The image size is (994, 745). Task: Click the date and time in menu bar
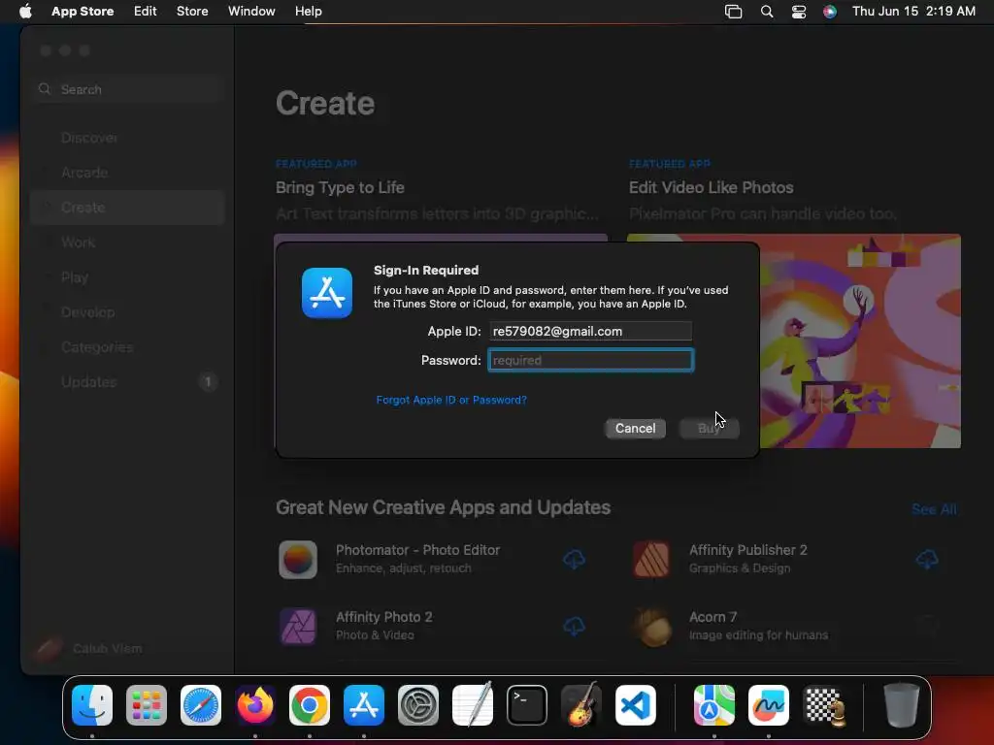click(x=913, y=12)
